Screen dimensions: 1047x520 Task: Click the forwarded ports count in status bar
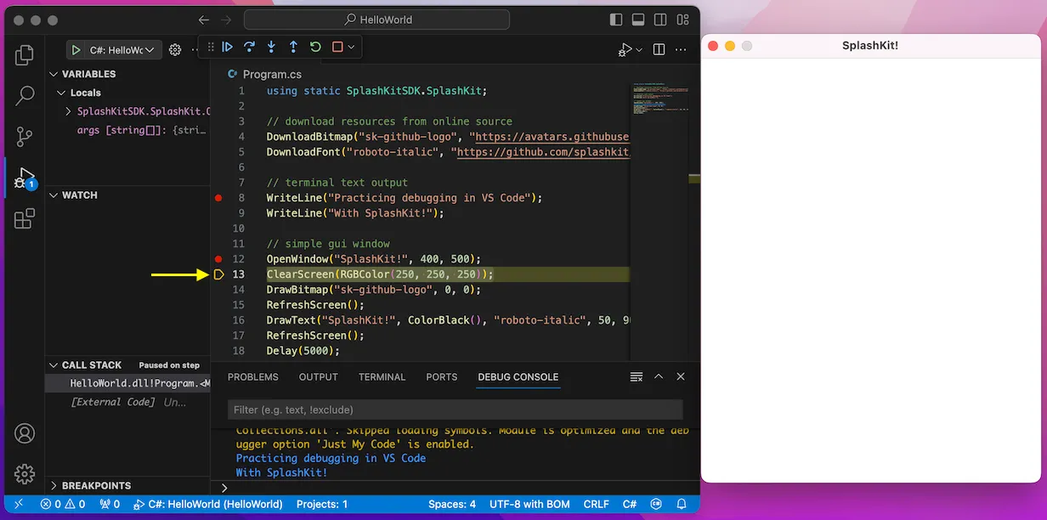click(110, 504)
